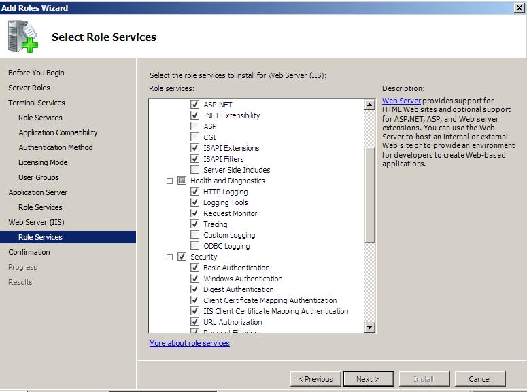This screenshot has height=392, width=527.
Task: Click the role services scrollbar thumb
Action: pos(370,195)
